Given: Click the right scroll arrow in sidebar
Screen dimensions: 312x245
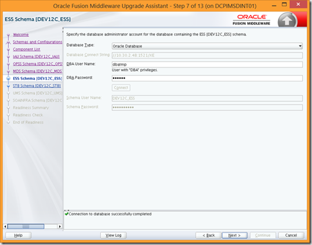Looking at the screenshot, I should click(x=60, y=226).
